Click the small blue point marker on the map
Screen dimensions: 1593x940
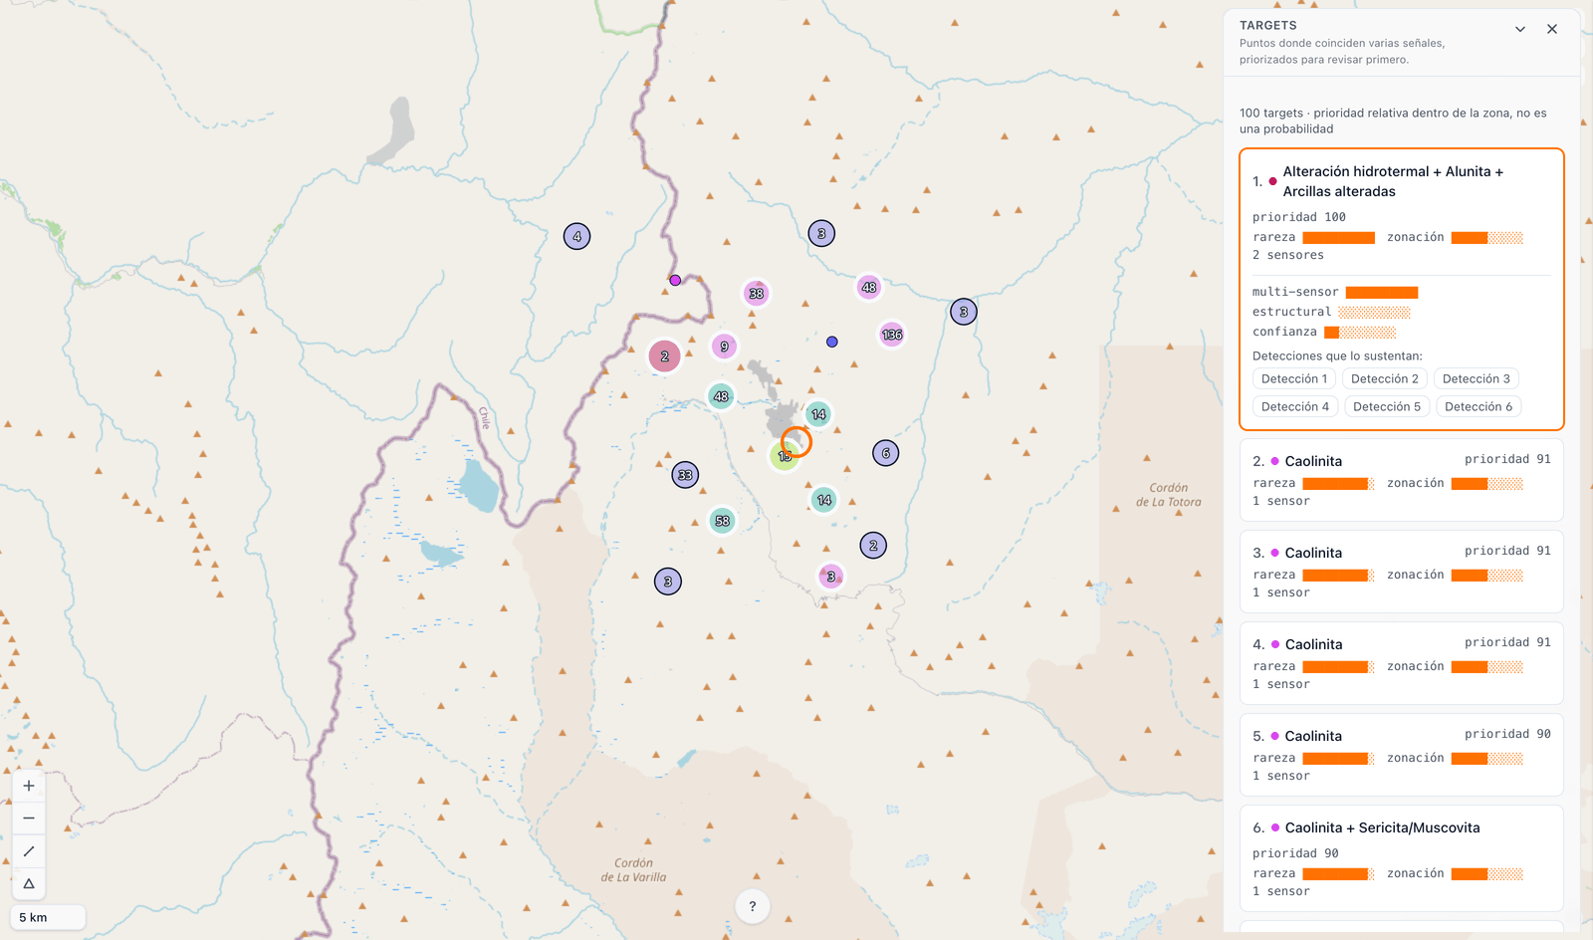coord(832,342)
